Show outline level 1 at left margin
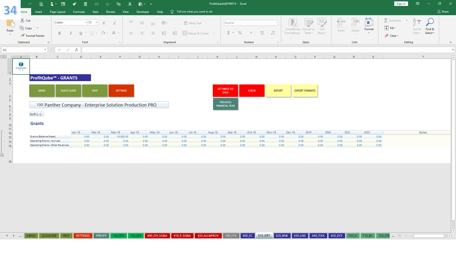This screenshot has height=256, width=456. click(2, 57)
